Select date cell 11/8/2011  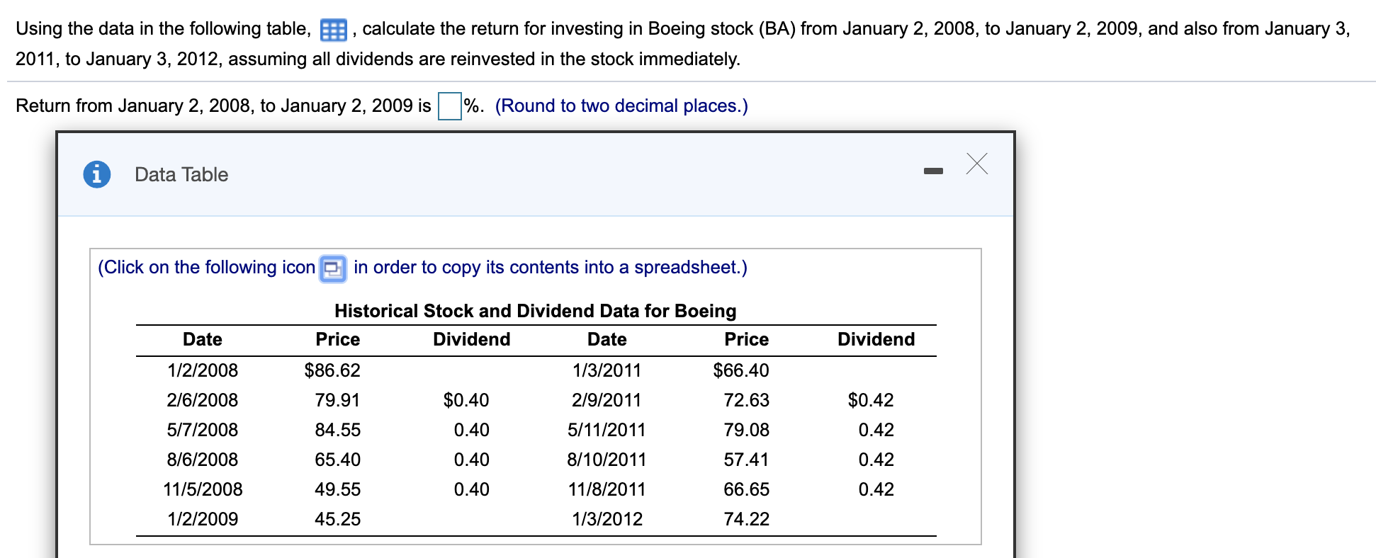607,489
